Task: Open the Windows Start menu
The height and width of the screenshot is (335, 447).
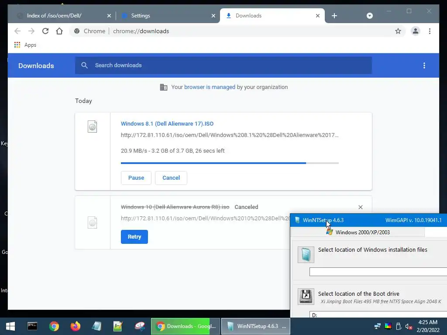Action: [10, 326]
